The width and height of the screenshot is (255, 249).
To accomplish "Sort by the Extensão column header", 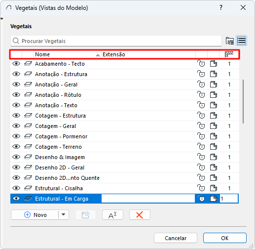I will click(x=148, y=54).
